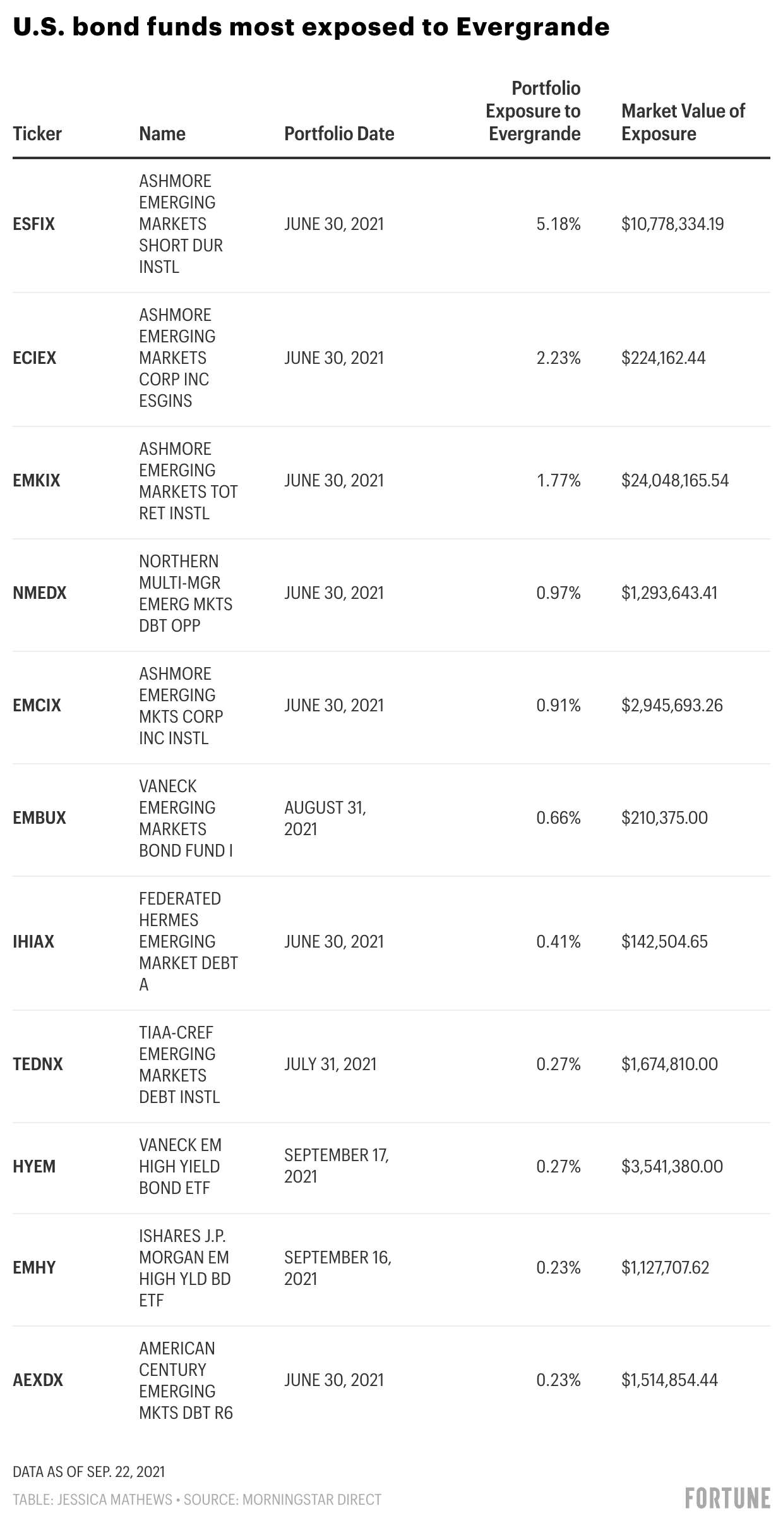This screenshot has width=783, height=1525.
Task: Click the $24,048,165.54 market value
Action: pyautogui.click(x=675, y=480)
